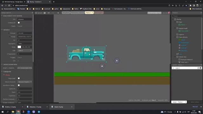Click the Z elevation field
The width and height of the screenshot is (203, 114).
click(25, 54)
